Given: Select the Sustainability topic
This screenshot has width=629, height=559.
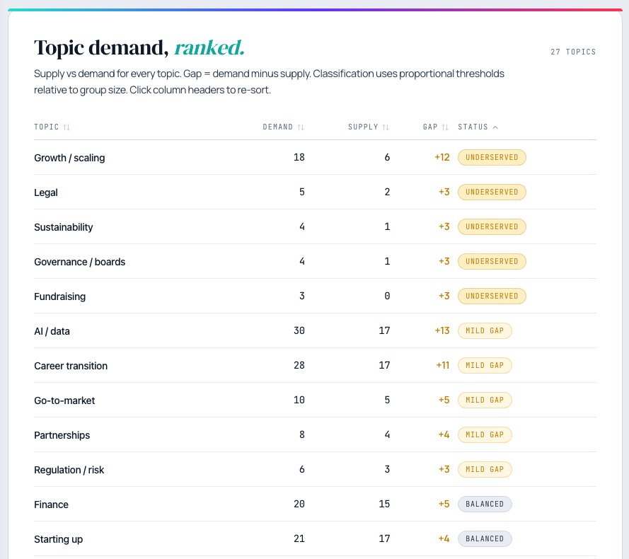Looking at the screenshot, I should tap(64, 227).
